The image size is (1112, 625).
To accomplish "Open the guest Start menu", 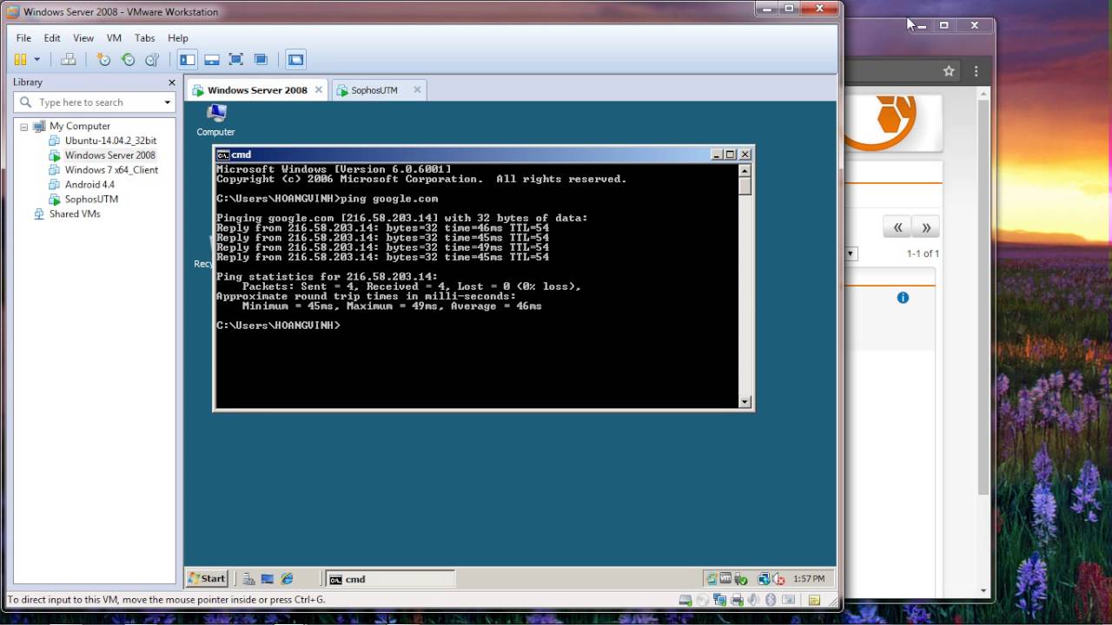I will click(208, 578).
